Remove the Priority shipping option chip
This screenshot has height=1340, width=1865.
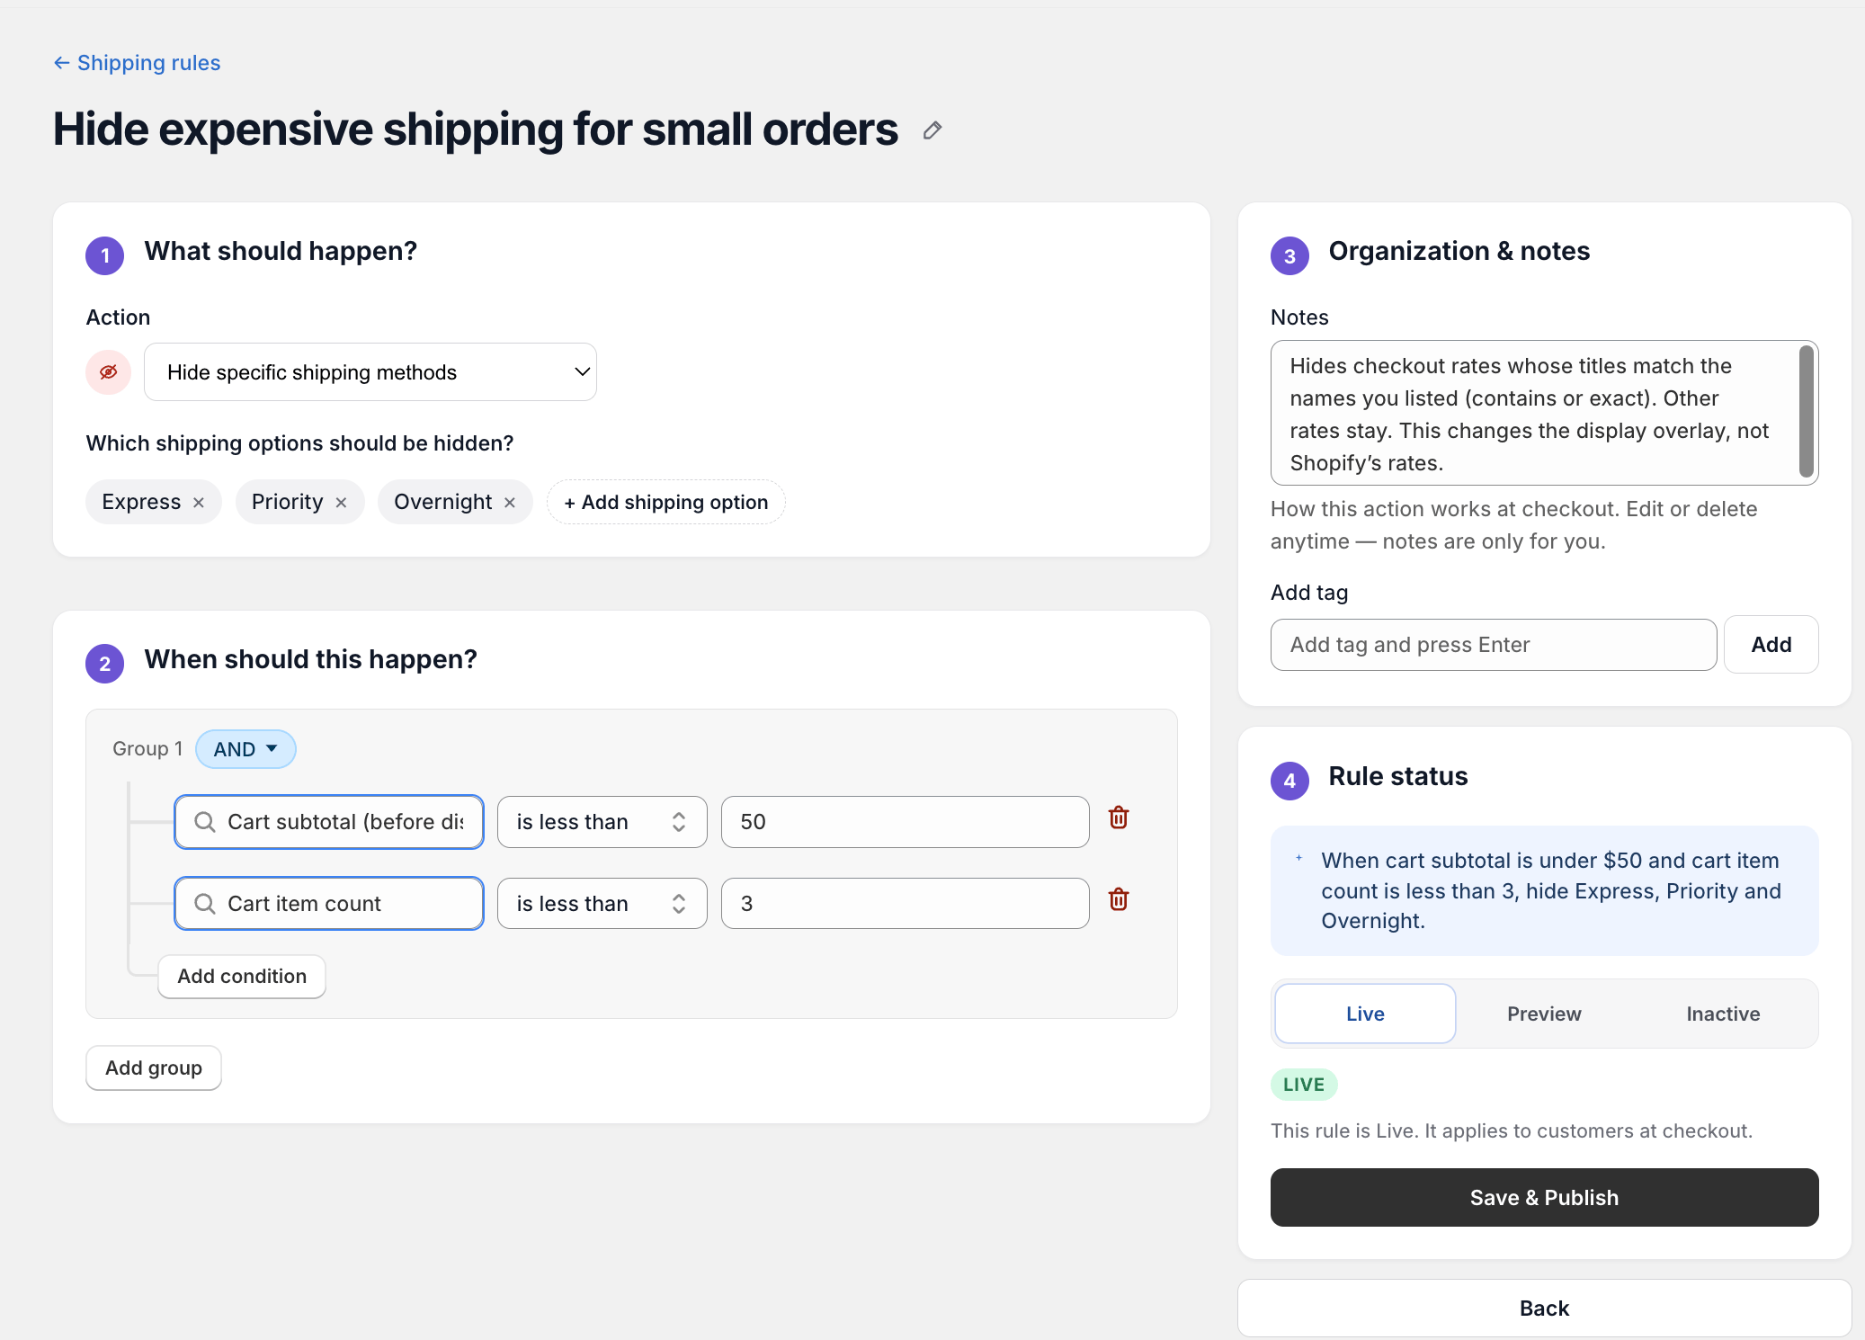(341, 503)
